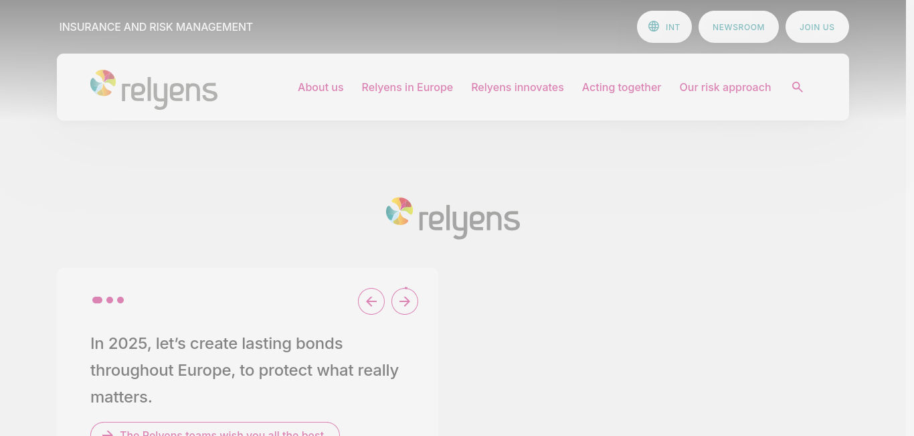This screenshot has height=436, width=914.
Task: Click the Join Us button
Action: pyautogui.click(x=817, y=27)
